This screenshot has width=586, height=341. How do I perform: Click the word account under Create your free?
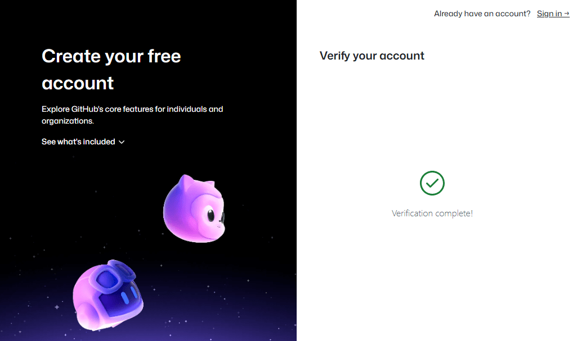[x=78, y=83]
